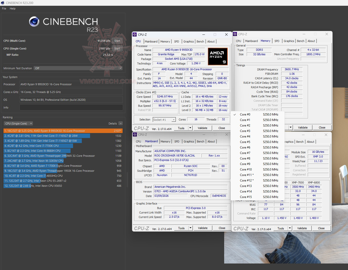Screen dimensions: 348x270
Task: Switch to the Mainboard tab in the CPU-Z CPU window
Action: (x=151, y=41)
